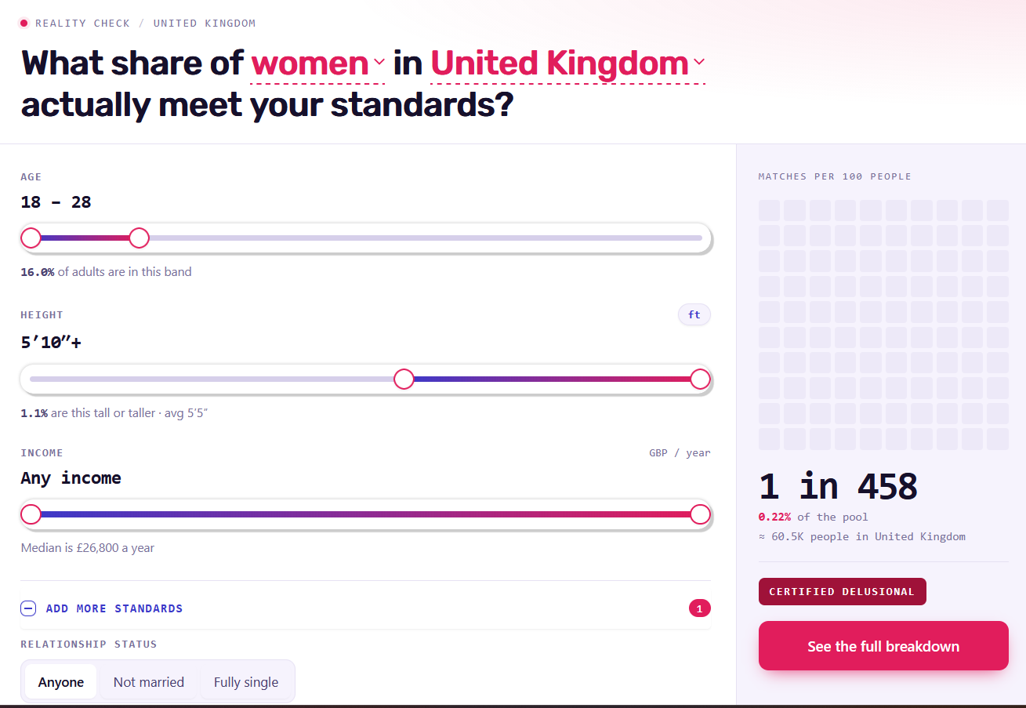Choose the Fully single option
This screenshot has height=708, width=1026.
pos(246,682)
